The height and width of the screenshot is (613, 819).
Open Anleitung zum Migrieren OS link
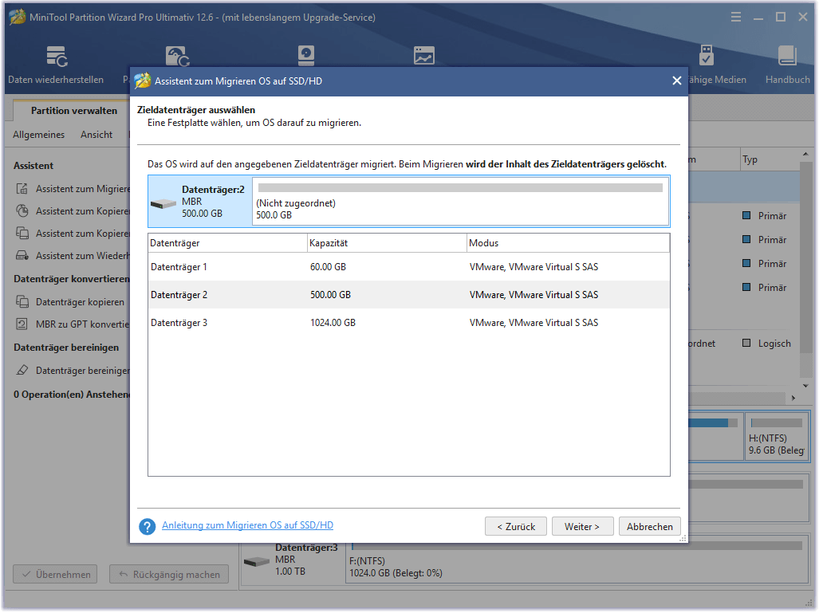point(247,525)
